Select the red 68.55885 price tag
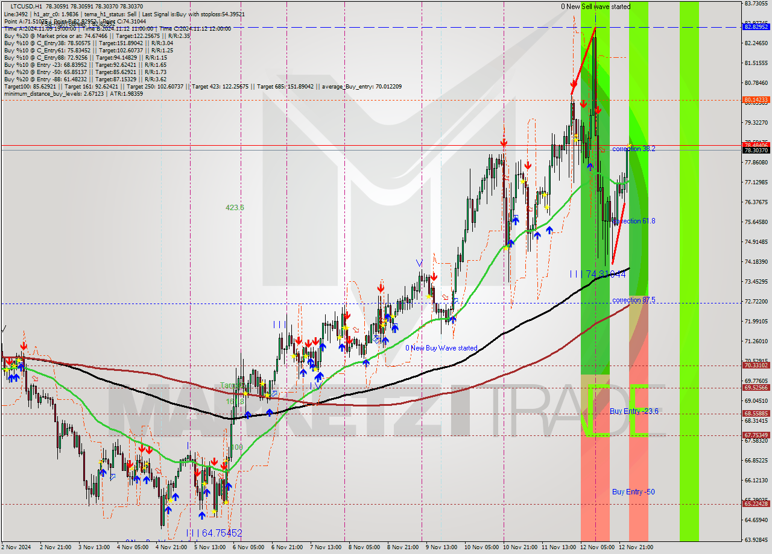Viewport: 772px width, 554px height. point(756,414)
